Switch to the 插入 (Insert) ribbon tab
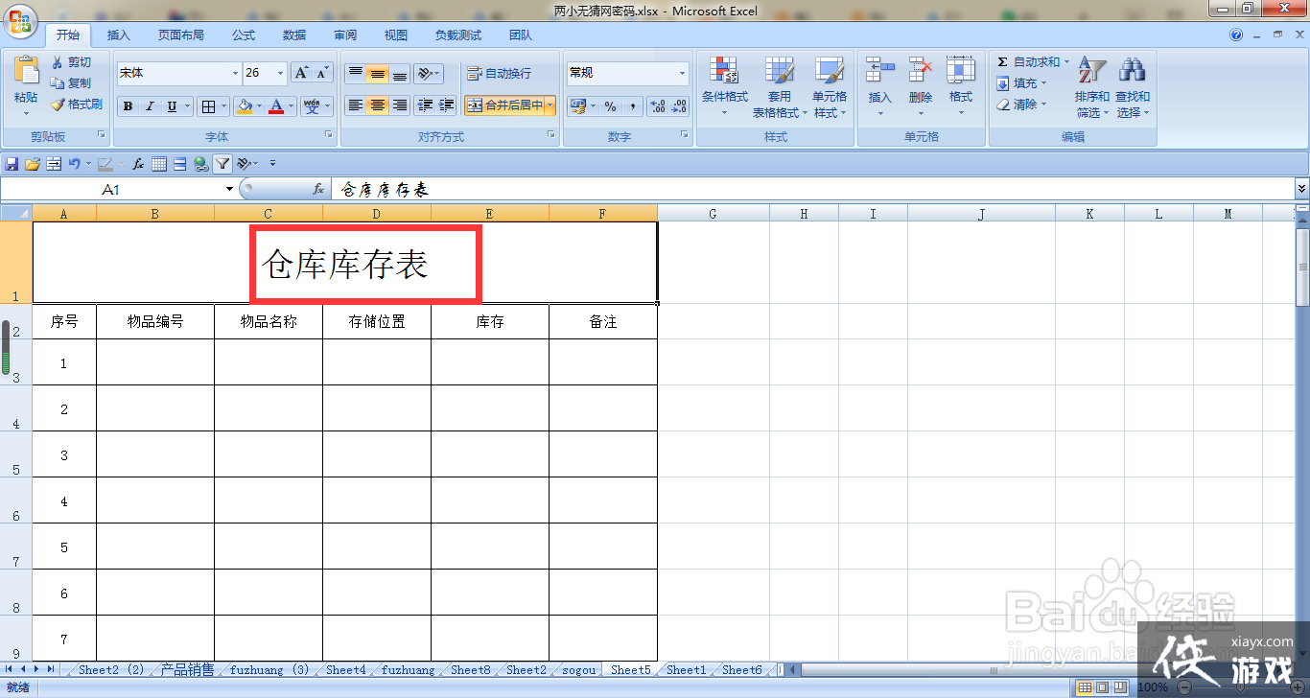 (119, 35)
